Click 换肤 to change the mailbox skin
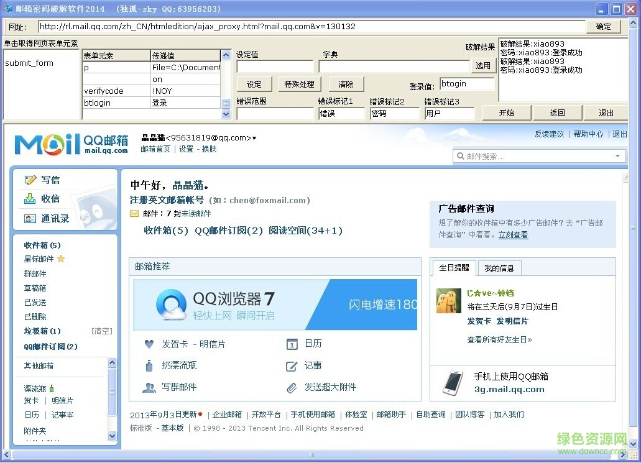 pyautogui.click(x=210, y=149)
